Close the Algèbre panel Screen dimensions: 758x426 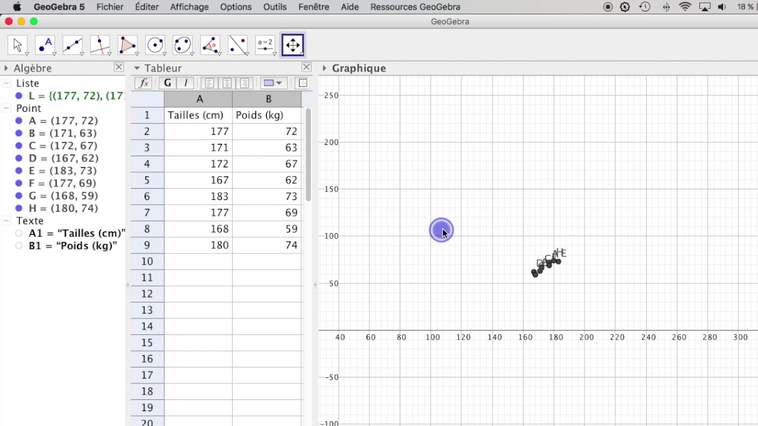[119, 68]
